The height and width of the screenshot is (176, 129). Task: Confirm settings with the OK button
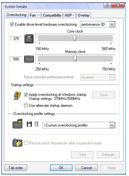click(61, 168)
